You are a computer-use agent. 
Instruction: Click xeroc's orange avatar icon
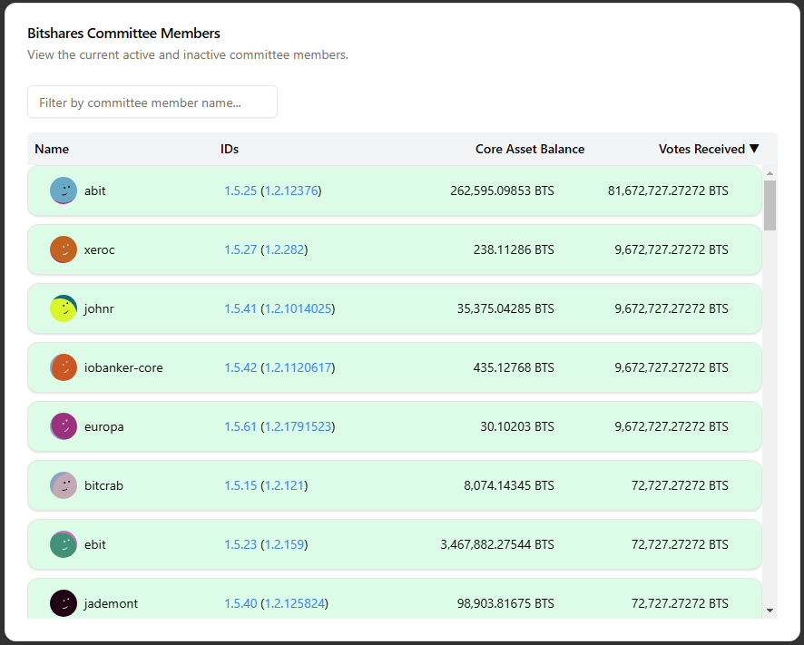click(x=64, y=249)
